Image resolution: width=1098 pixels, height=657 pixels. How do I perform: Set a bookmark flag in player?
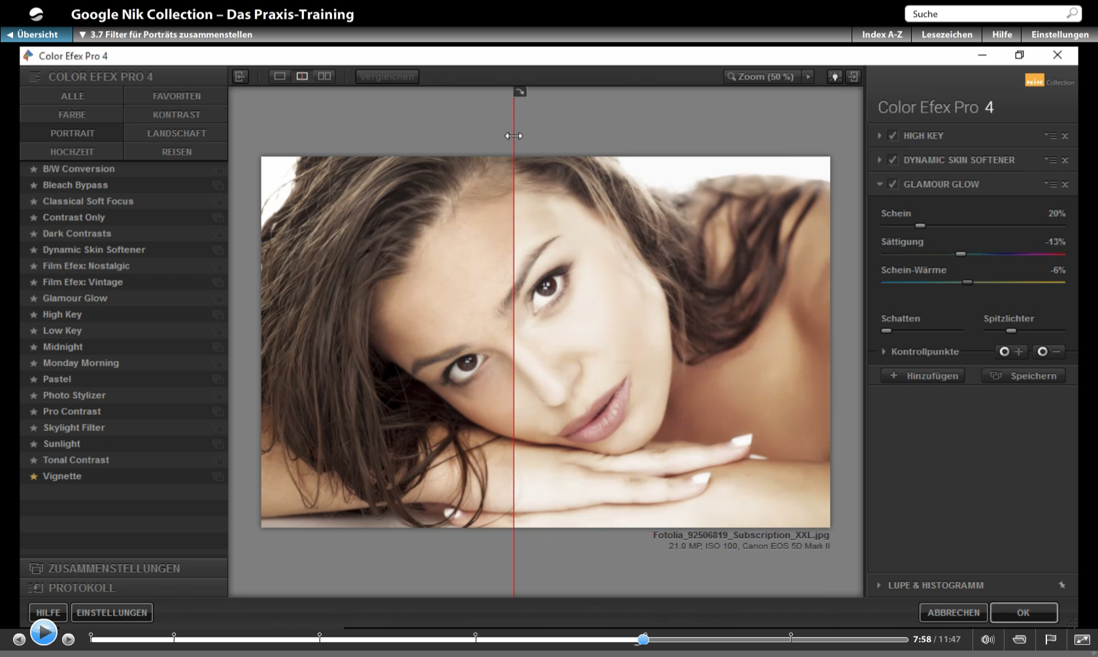1050,639
